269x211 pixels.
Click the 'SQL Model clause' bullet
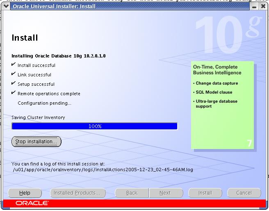[214, 92]
